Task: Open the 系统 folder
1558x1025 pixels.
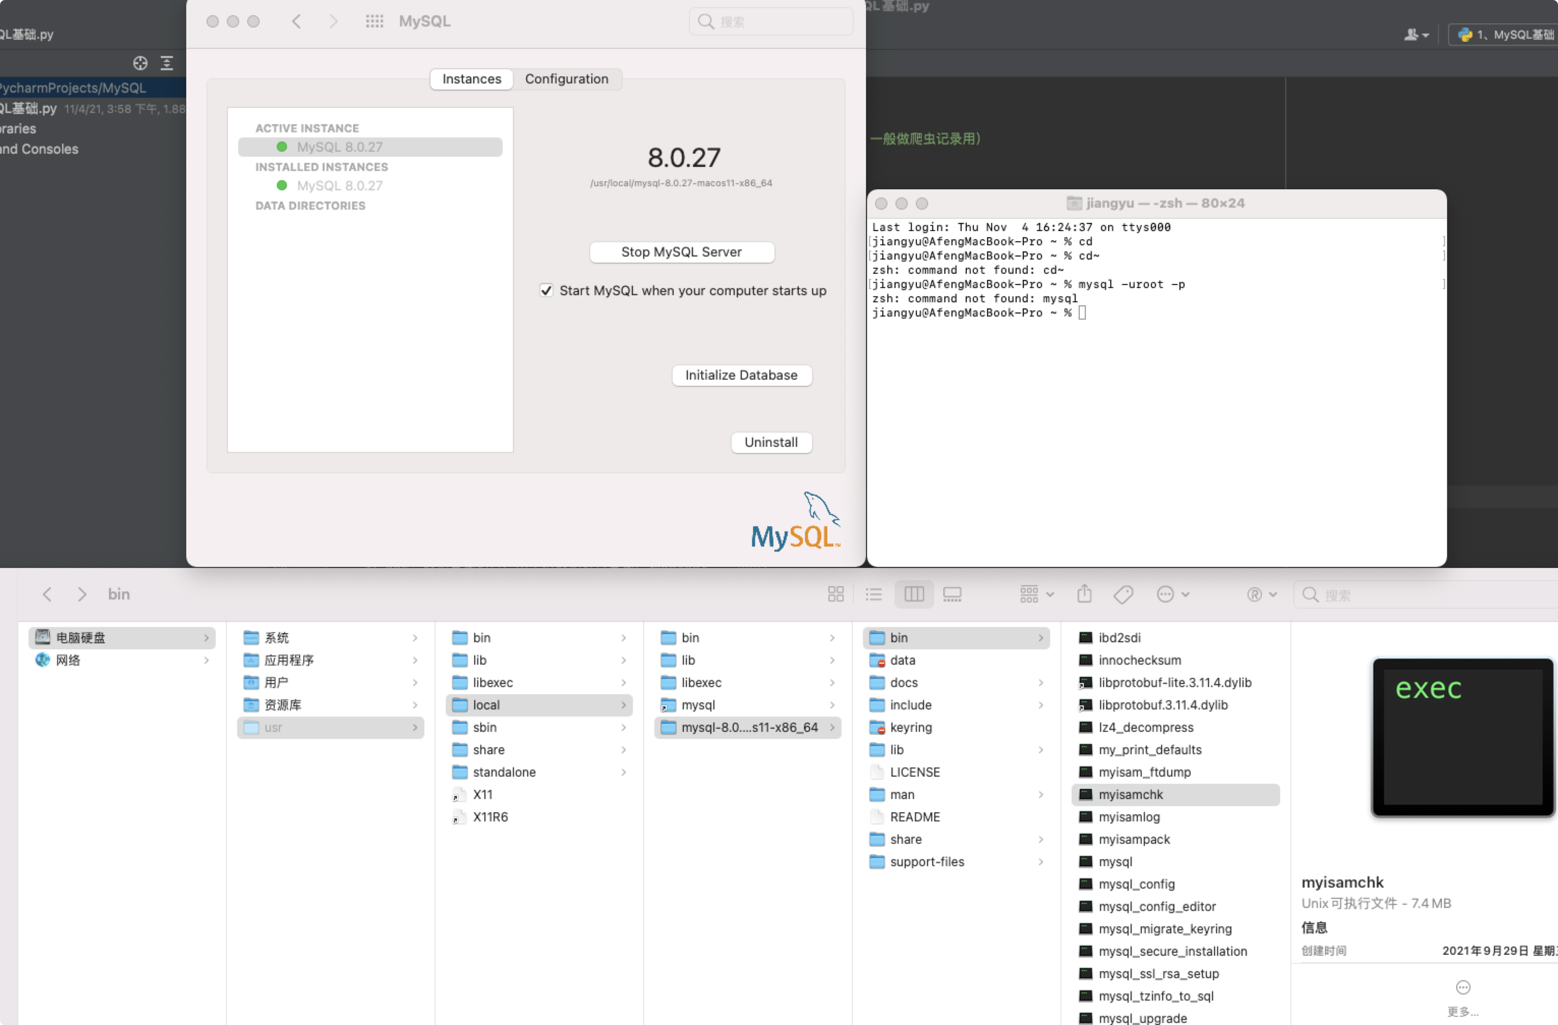Action: 331,637
